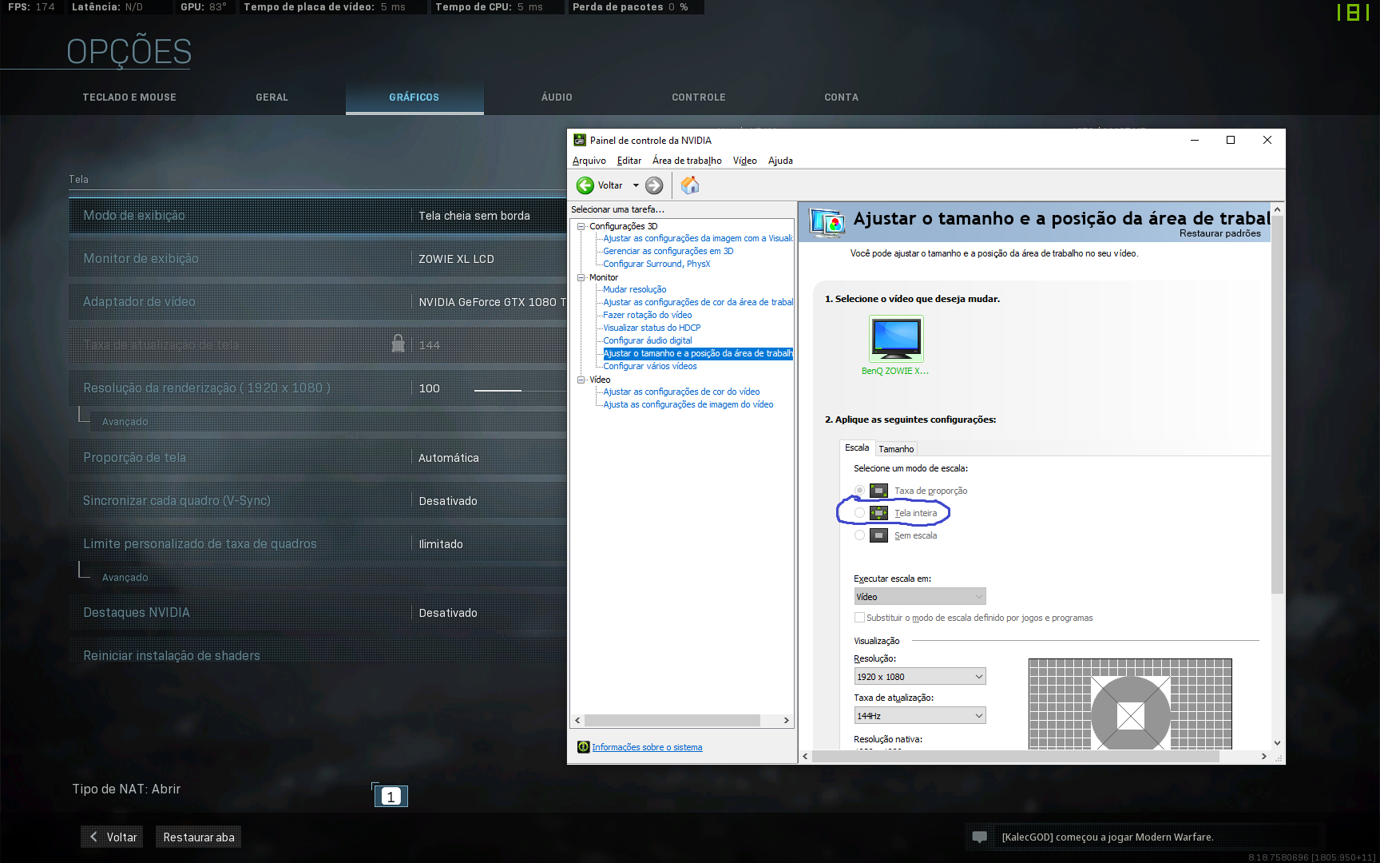1380x863 pixels.
Task: Select the BenQ ZOWIE monitor thumbnail
Action: [x=896, y=338]
